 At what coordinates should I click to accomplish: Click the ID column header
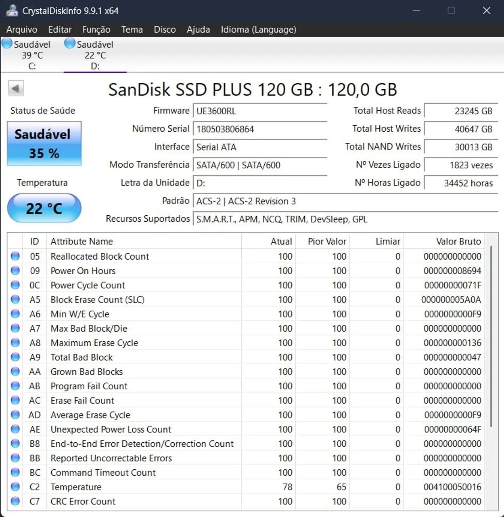[35, 241]
